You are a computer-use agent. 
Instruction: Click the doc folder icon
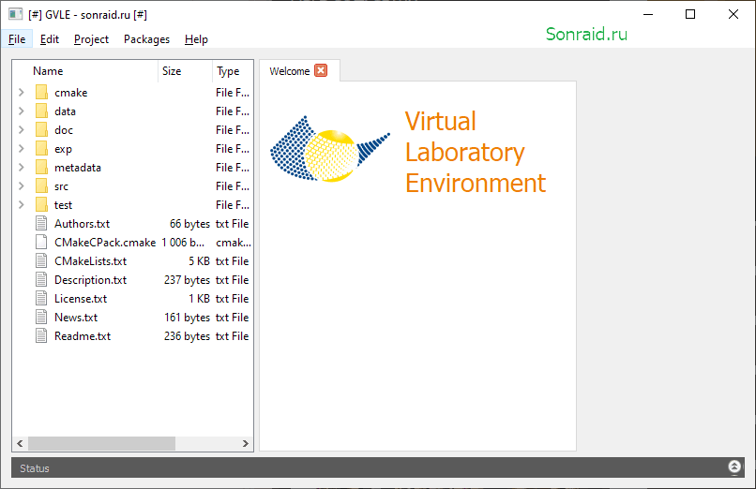pos(42,129)
